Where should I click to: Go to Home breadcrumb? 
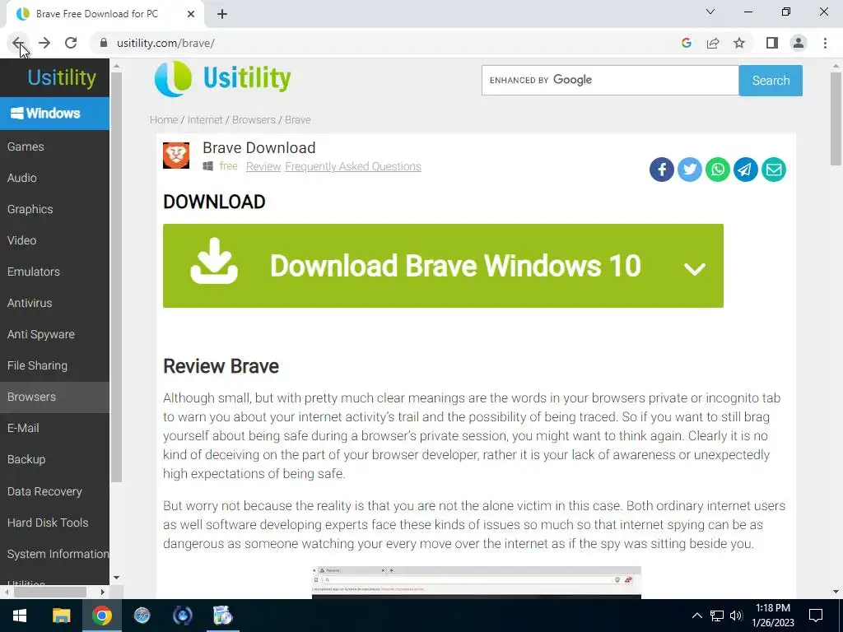click(x=164, y=120)
